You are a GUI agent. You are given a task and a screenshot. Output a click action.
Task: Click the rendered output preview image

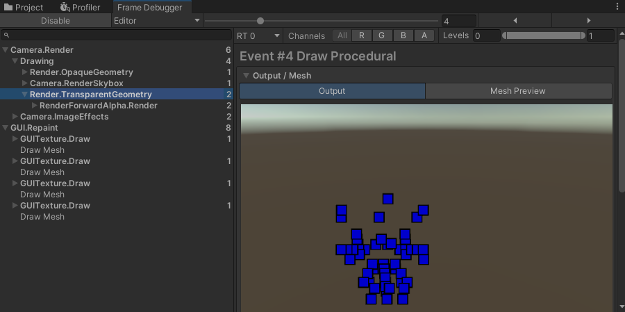click(426, 208)
